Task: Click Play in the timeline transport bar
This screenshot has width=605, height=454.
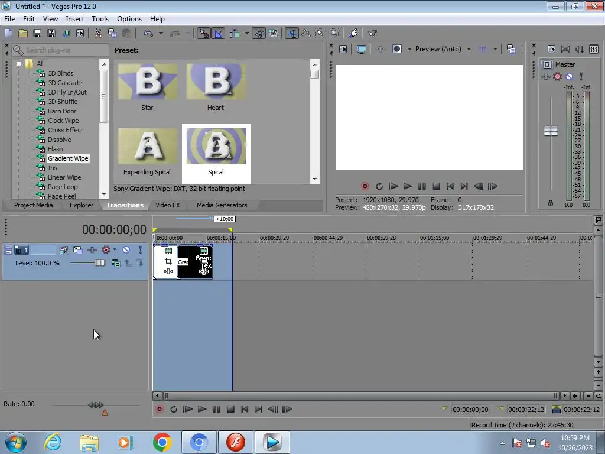Action: coord(202,409)
